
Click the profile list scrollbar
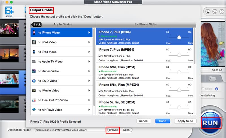coord(194,46)
